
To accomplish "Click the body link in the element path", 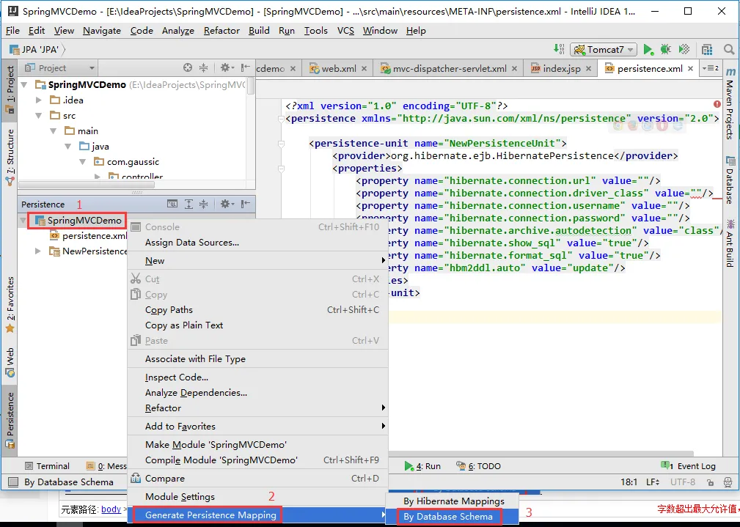I will [x=111, y=509].
